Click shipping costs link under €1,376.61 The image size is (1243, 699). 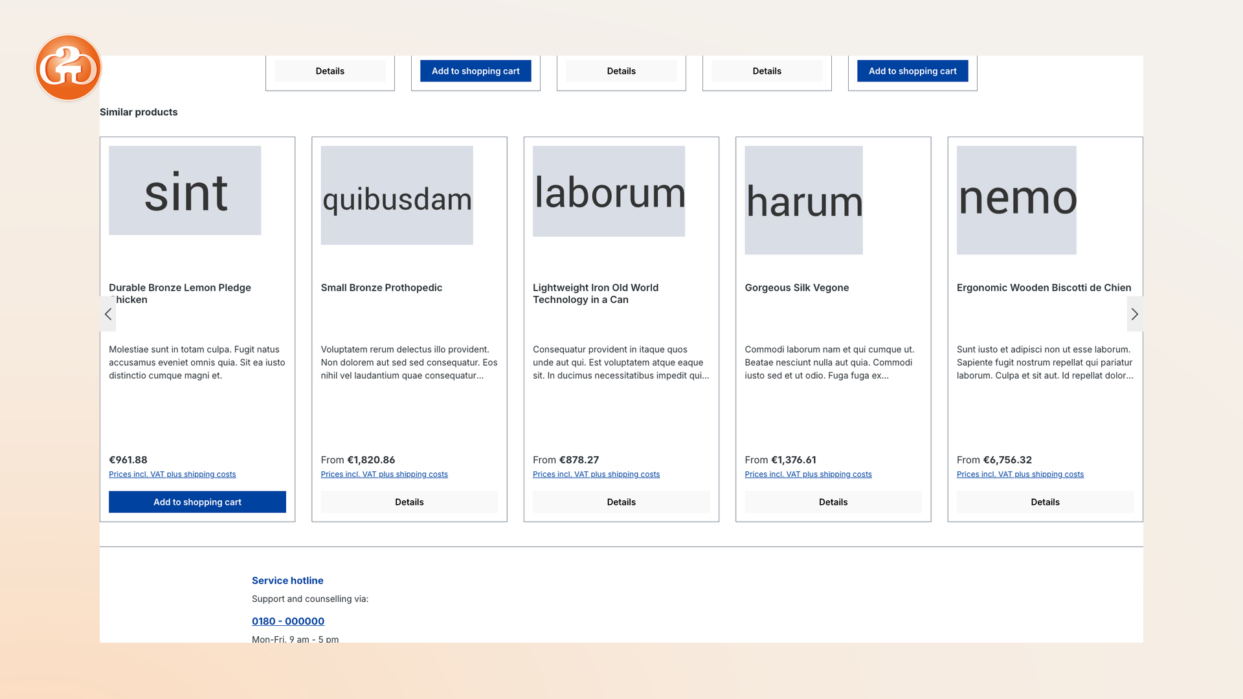tap(808, 474)
